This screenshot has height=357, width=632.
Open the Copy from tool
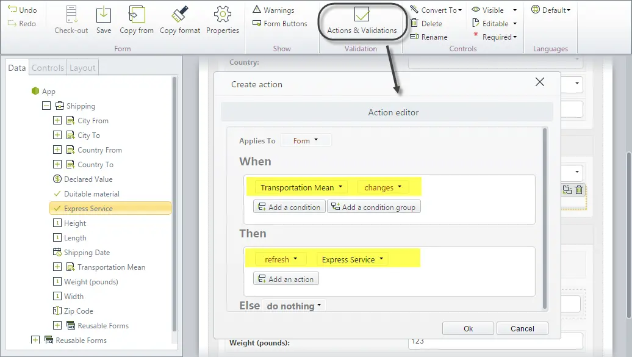[x=137, y=15]
